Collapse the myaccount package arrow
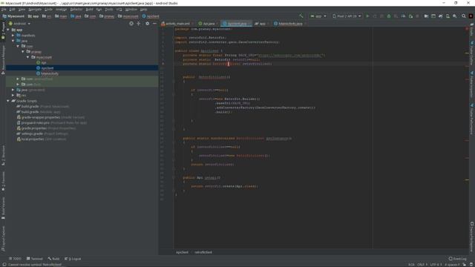The height and width of the screenshot is (267, 475). tap(28, 57)
